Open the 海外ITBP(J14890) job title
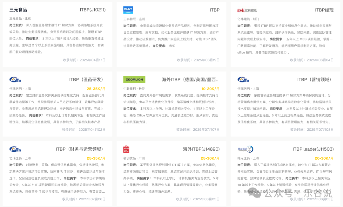 click(x=201, y=149)
